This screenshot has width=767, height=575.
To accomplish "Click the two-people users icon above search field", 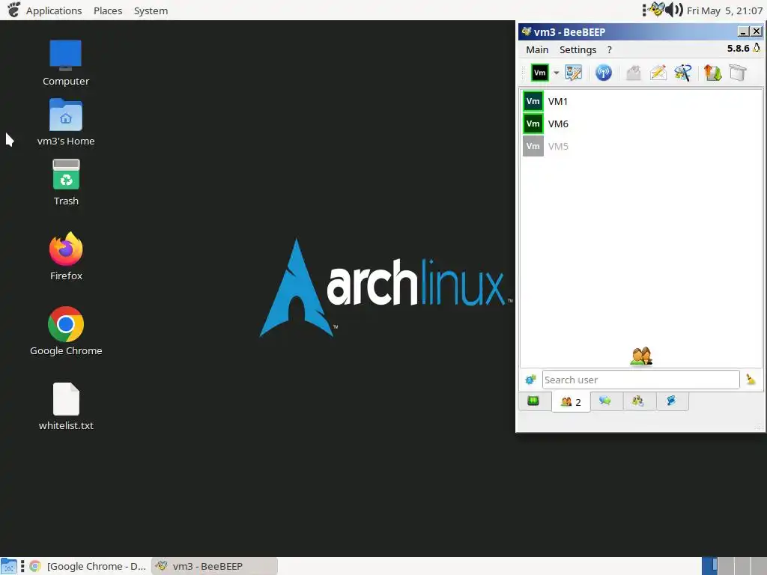I will [641, 356].
